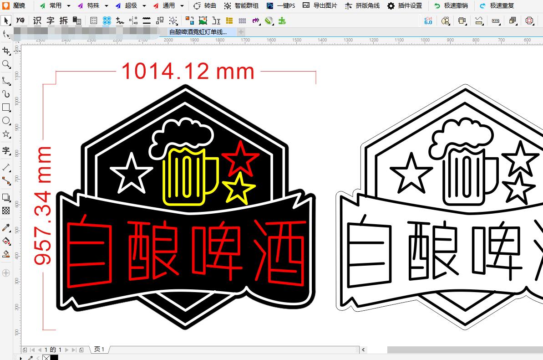Click the purple double arrow icon

256,21
